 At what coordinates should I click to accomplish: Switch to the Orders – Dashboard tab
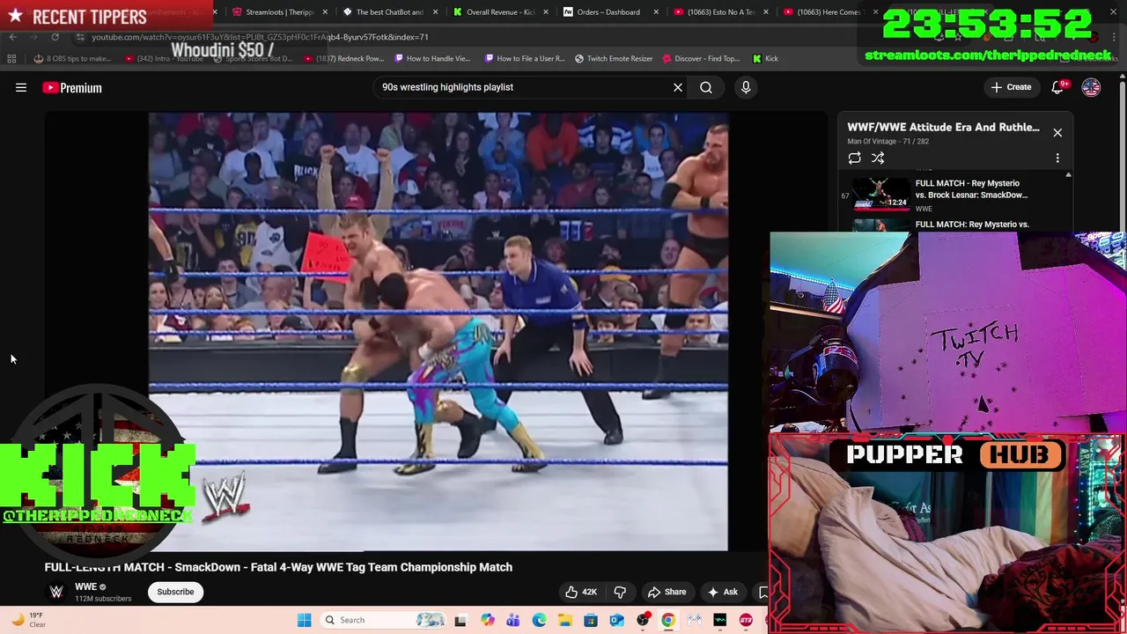point(608,12)
